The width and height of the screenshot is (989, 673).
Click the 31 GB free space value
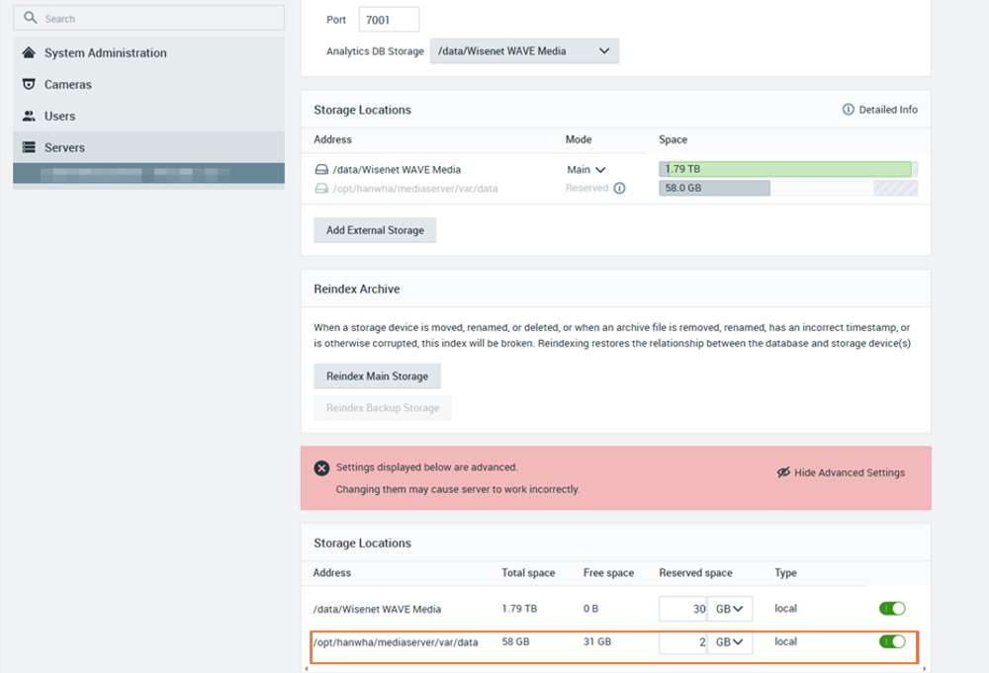[596, 641]
